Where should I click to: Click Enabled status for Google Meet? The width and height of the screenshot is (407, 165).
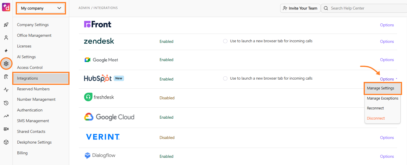pos(166,60)
